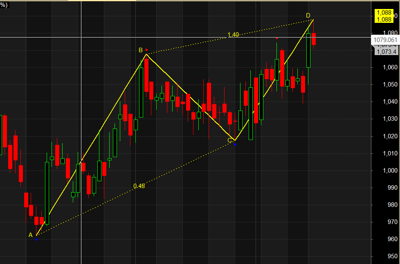Select the dotted line labeled 1.40
This screenshot has width=400, height=264.
point(229,37)
